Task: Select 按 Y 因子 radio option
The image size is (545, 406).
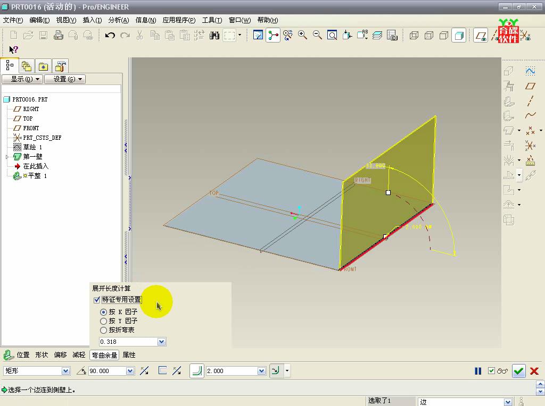Action: [x=103, y=321]
